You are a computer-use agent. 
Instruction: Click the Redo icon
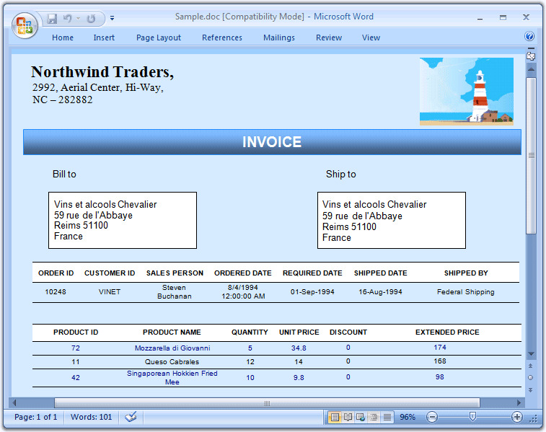[x=91, y=19]
